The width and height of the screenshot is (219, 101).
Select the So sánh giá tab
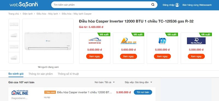(16, 74)
